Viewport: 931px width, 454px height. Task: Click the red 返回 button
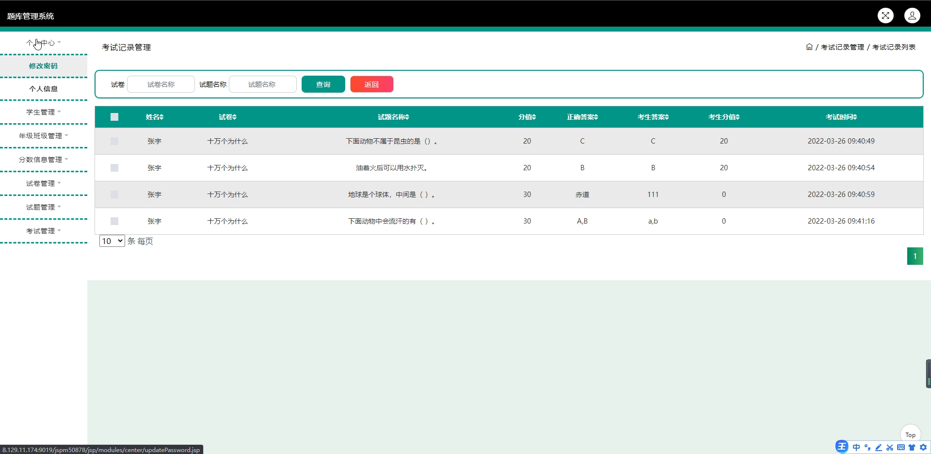point(372,84)
